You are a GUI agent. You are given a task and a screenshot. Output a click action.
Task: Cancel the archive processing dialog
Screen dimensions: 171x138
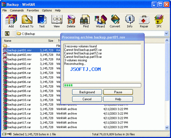click(87, 99)
